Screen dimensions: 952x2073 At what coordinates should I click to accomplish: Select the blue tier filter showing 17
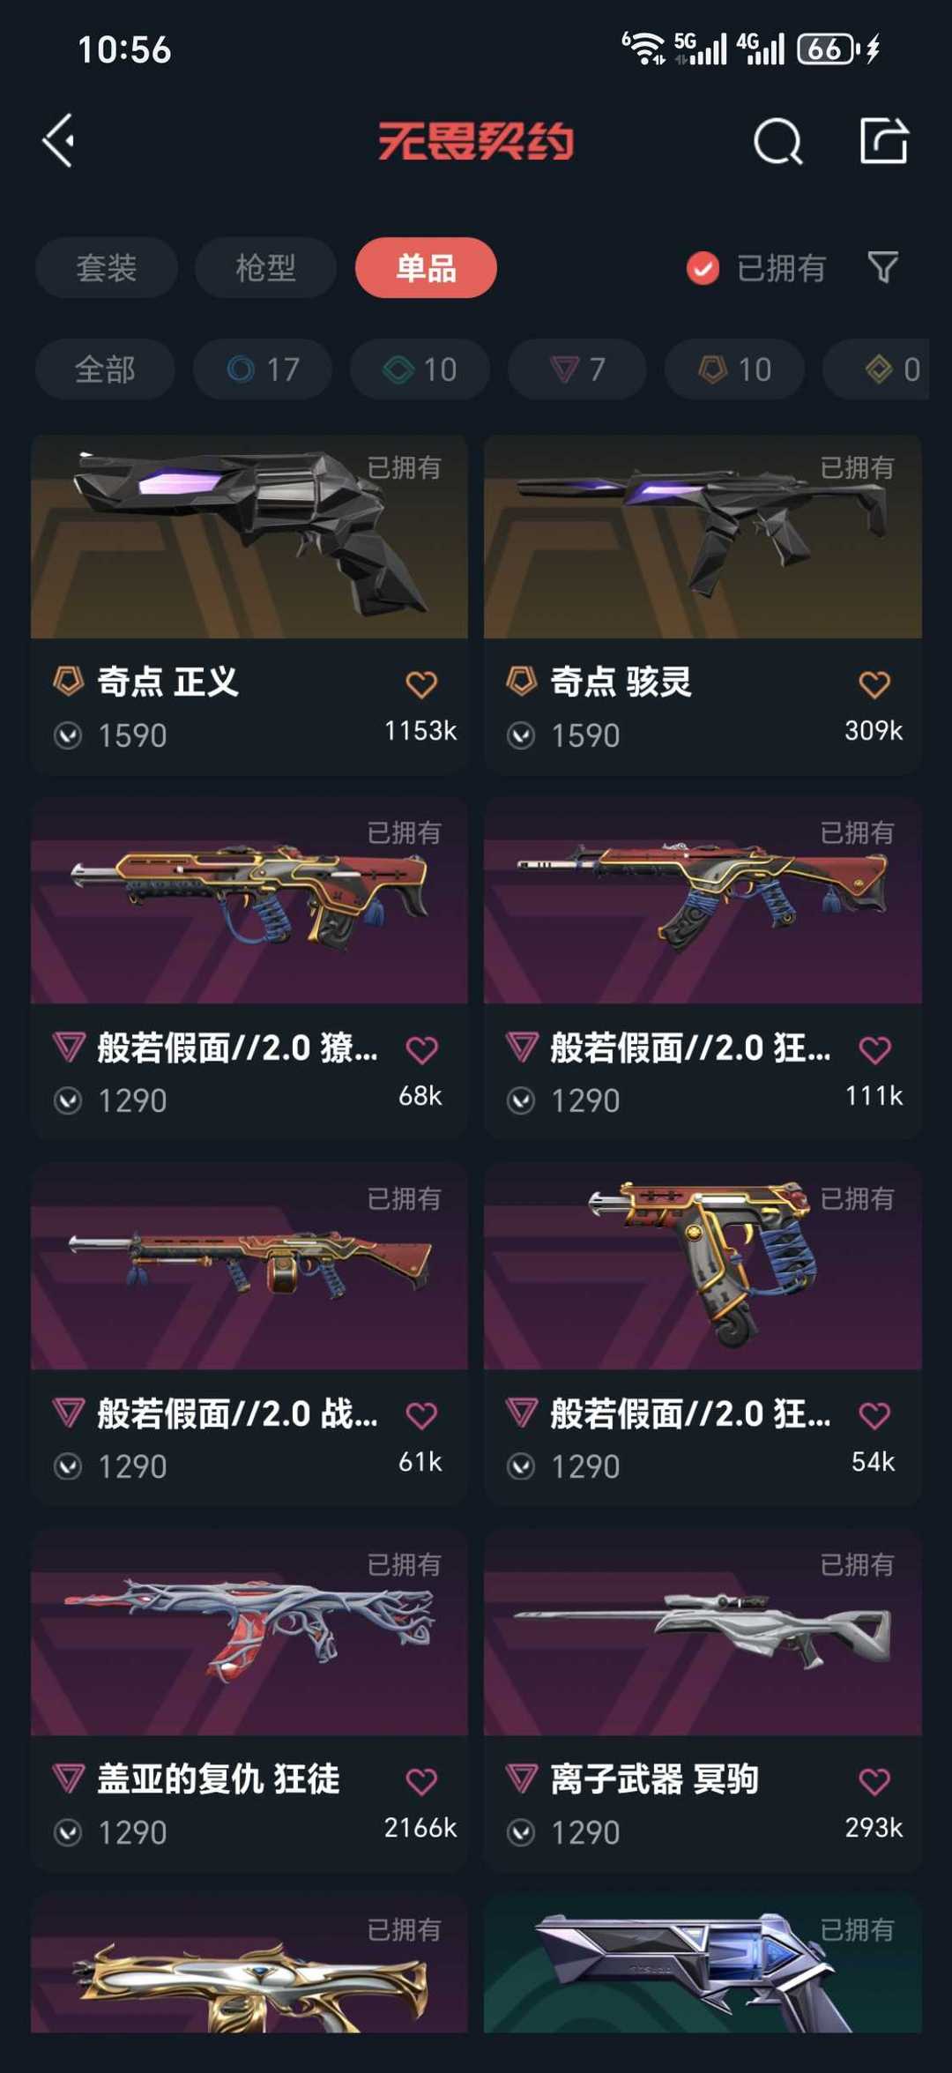[263, 369]
